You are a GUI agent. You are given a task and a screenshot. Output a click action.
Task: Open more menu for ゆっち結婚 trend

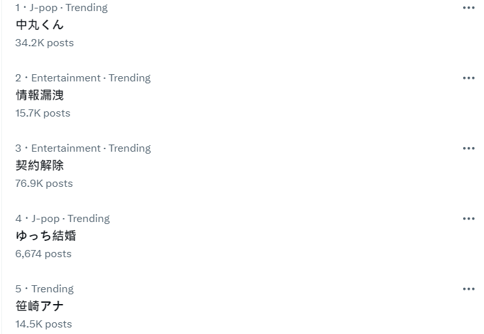pyautogui.click(x=468, y=219)
